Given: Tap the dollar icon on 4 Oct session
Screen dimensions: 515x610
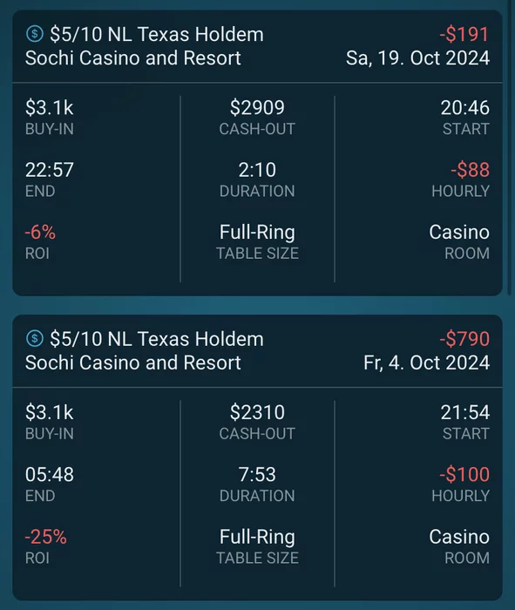Looking at the screenshot, I should coord(35,338).
